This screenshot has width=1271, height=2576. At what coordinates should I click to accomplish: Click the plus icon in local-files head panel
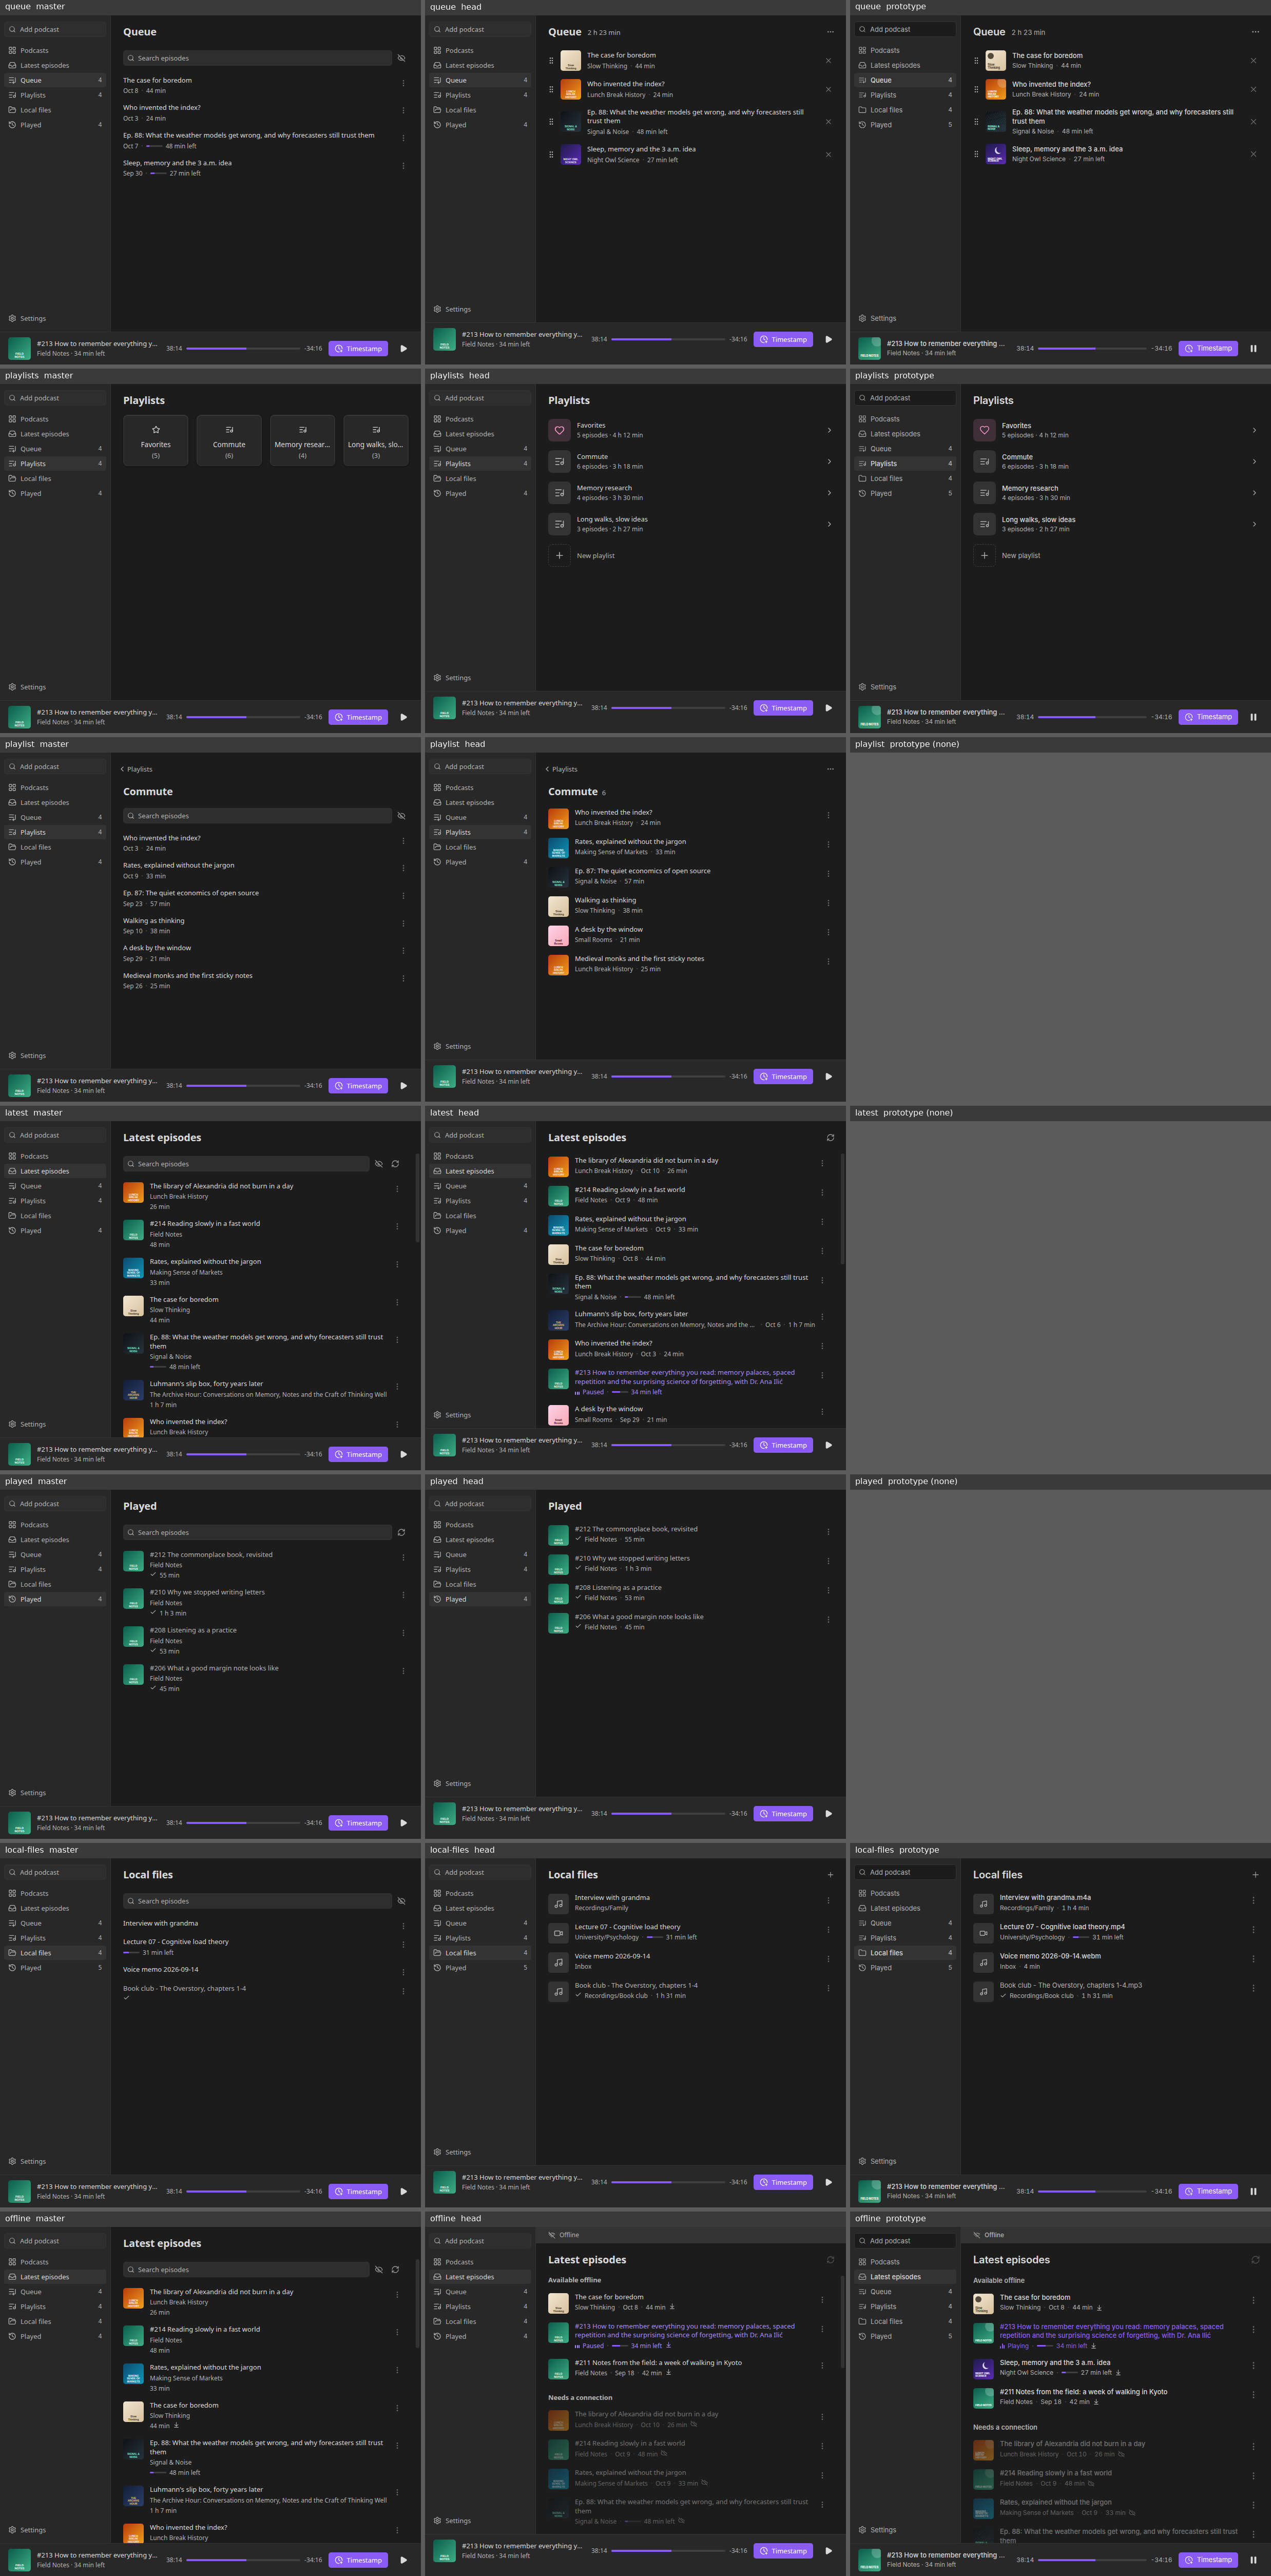(x=830, y=1874)
